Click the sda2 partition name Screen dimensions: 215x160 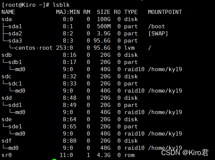[15, 34]
